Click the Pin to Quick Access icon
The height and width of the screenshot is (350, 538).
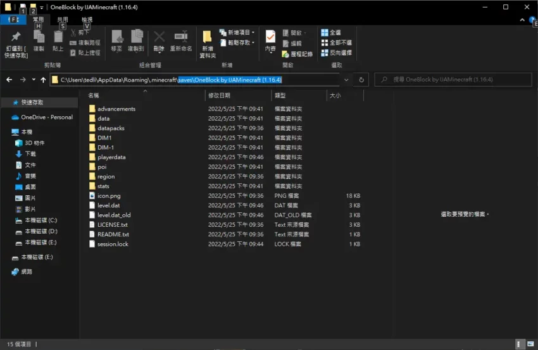16,37
